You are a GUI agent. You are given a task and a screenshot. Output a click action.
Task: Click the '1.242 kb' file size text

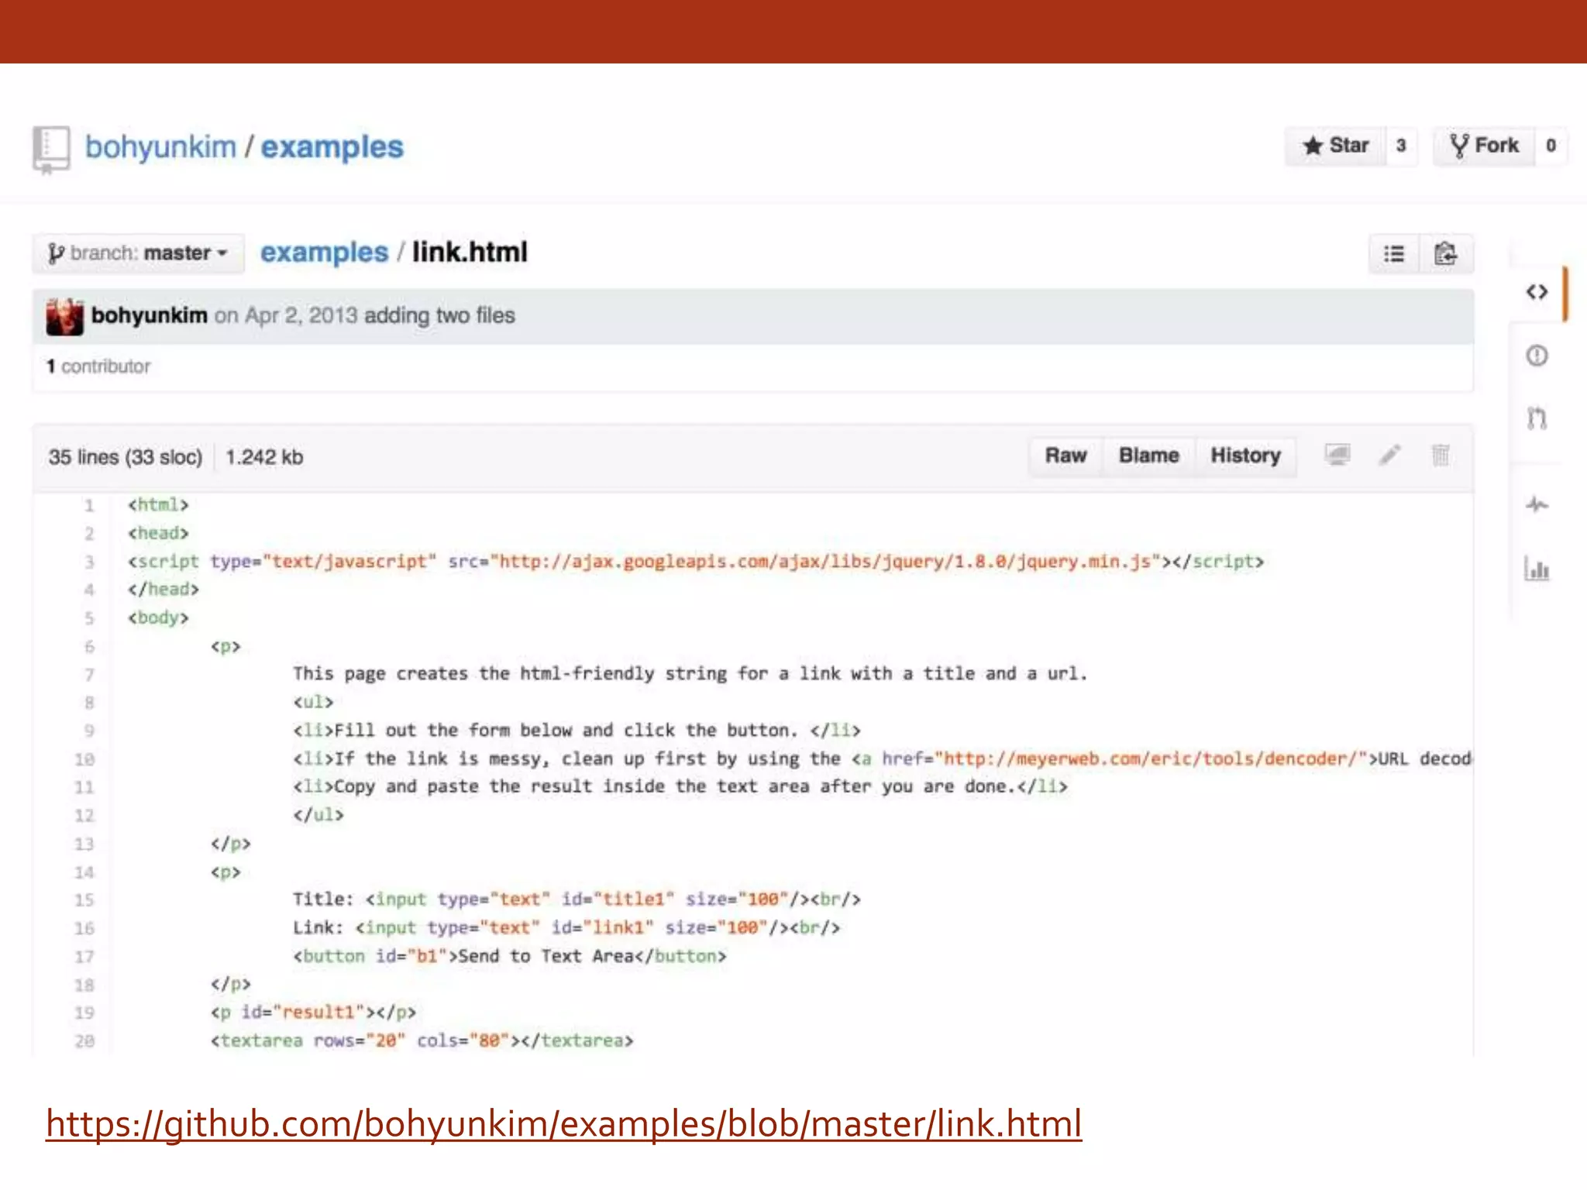point(264,457)
